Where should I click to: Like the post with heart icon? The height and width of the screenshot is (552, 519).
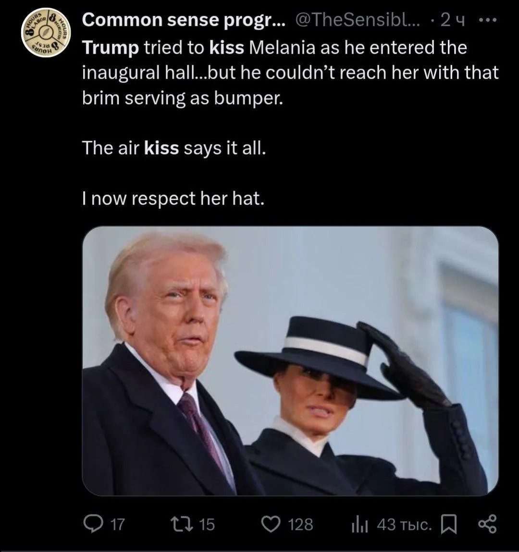[x=271, y=524]
